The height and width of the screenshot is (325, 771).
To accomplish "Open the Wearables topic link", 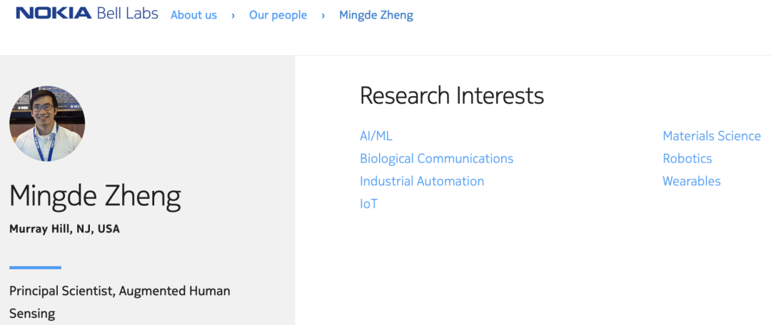I will [x=691, y=181].
